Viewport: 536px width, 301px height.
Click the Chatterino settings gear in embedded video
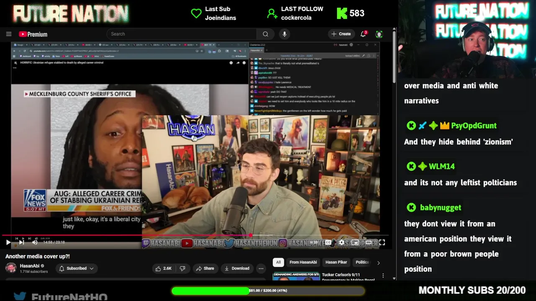click(x=351, y=45)
